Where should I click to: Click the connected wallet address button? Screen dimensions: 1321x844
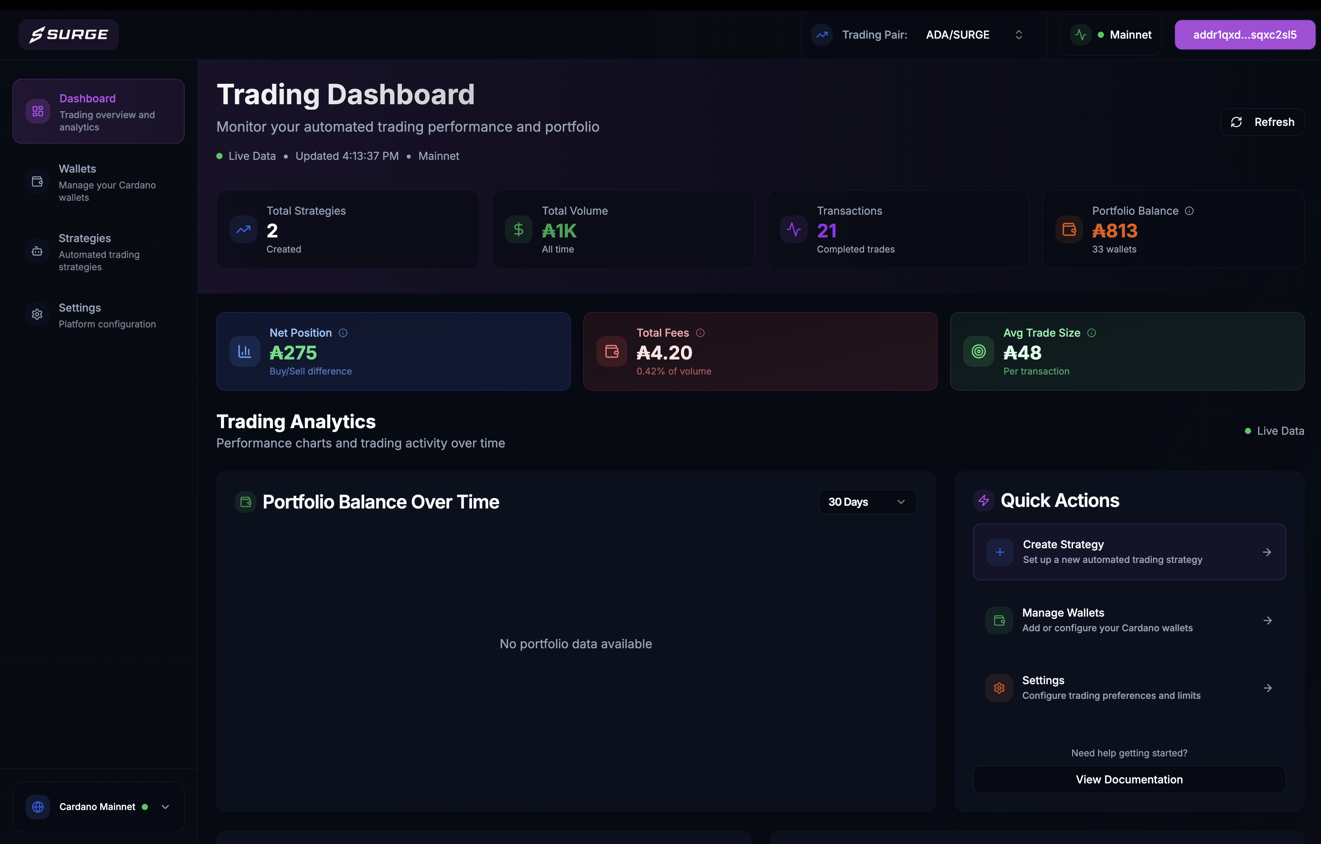pyautogui.click(x=1244, y=34)
